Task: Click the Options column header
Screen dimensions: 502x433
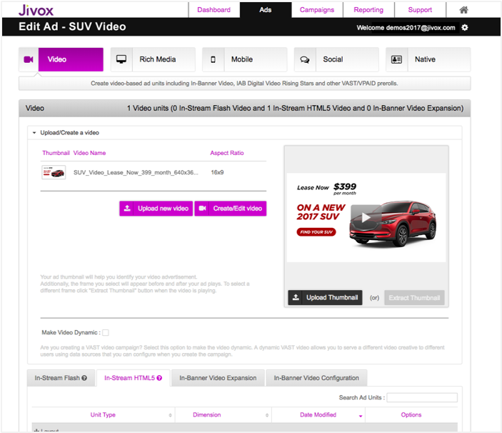Action: click(x=411, y=414)
